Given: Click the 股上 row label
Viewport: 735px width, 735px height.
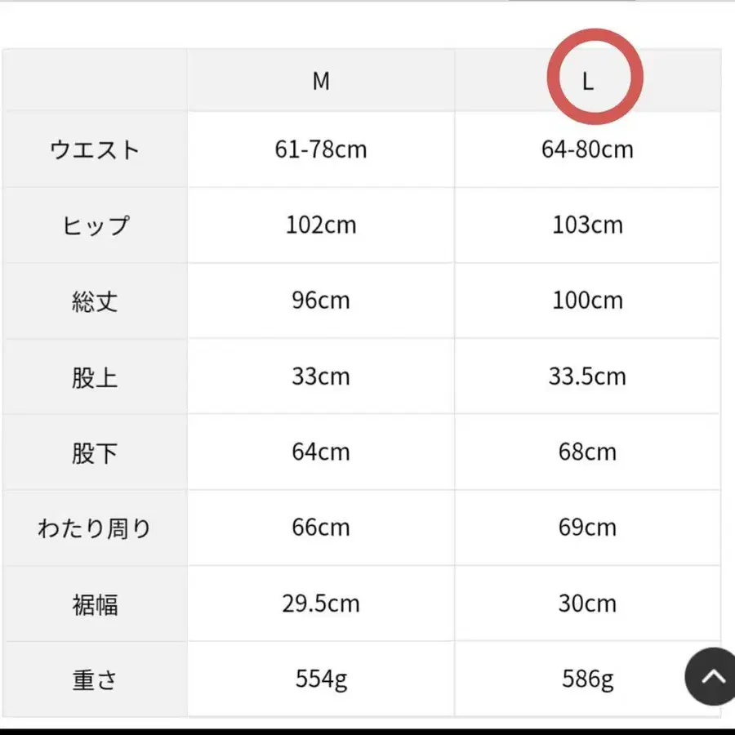Looking at the screenshot, I should point(95,377).
